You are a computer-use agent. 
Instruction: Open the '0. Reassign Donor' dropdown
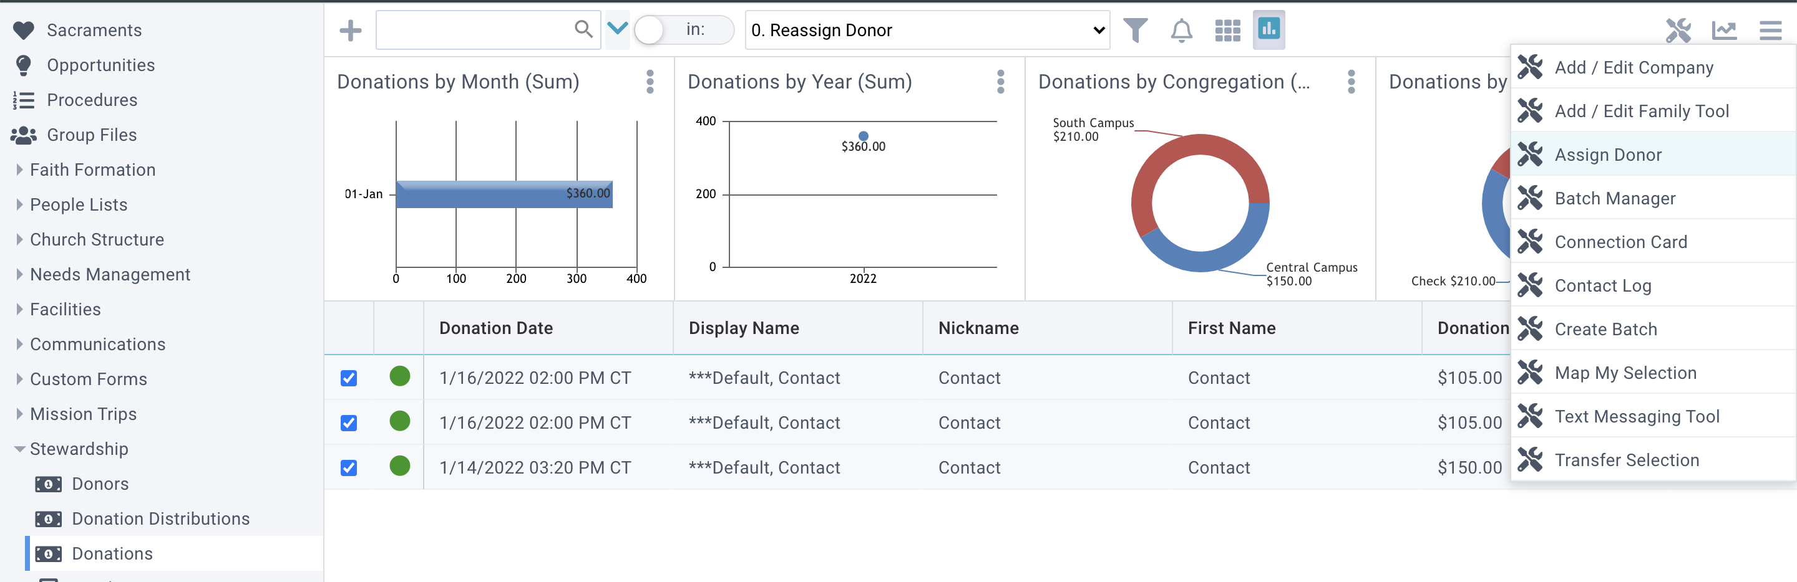tap(927, 29)
